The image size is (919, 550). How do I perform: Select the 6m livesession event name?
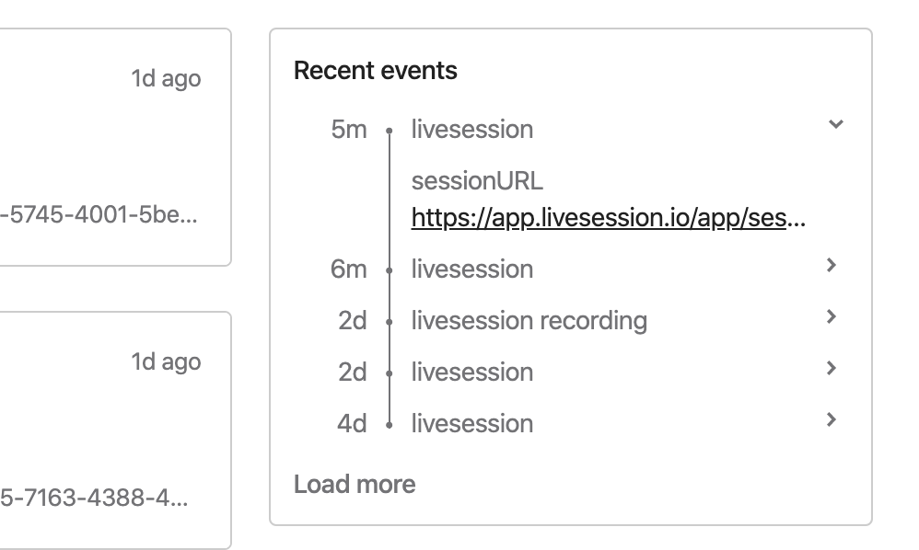472,269
